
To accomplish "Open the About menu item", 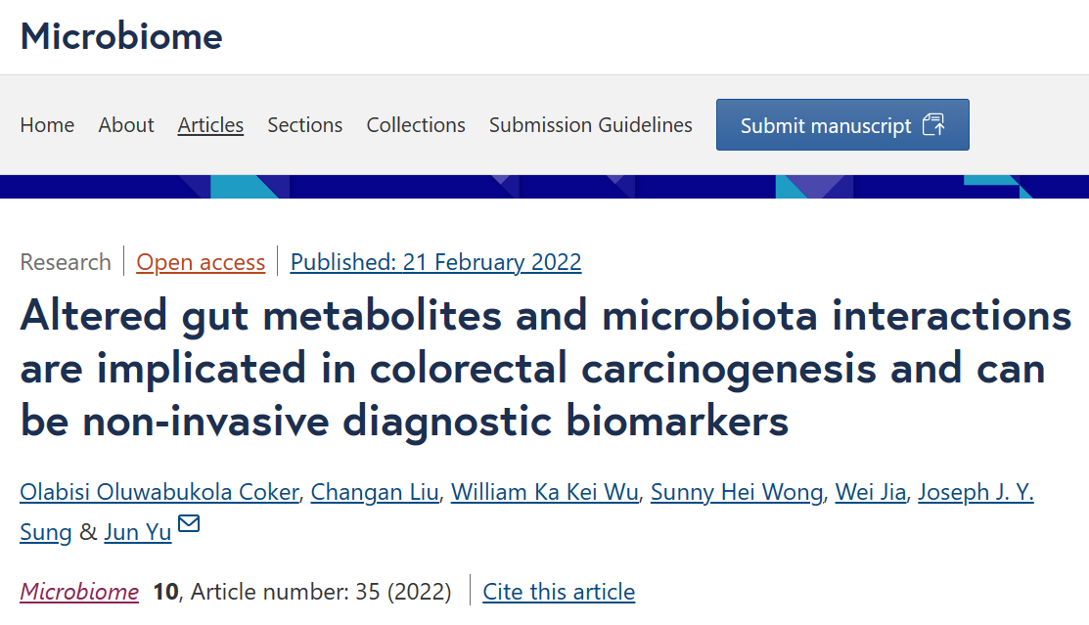I will click(125, 125).
